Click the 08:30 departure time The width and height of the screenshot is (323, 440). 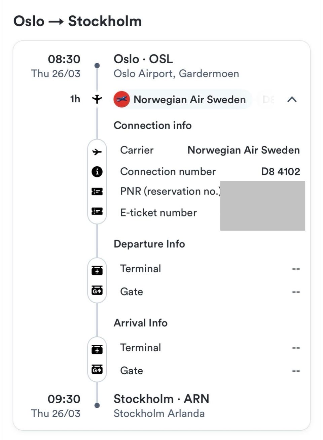[64, 59]
